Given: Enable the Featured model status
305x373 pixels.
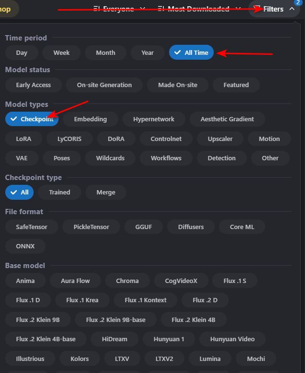Looking at the screenshot, I should [x=236, y=85].
